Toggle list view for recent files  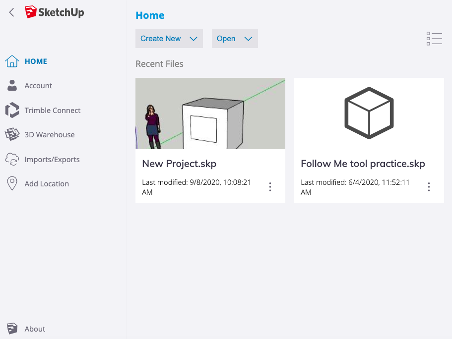(x=434, y=38)
